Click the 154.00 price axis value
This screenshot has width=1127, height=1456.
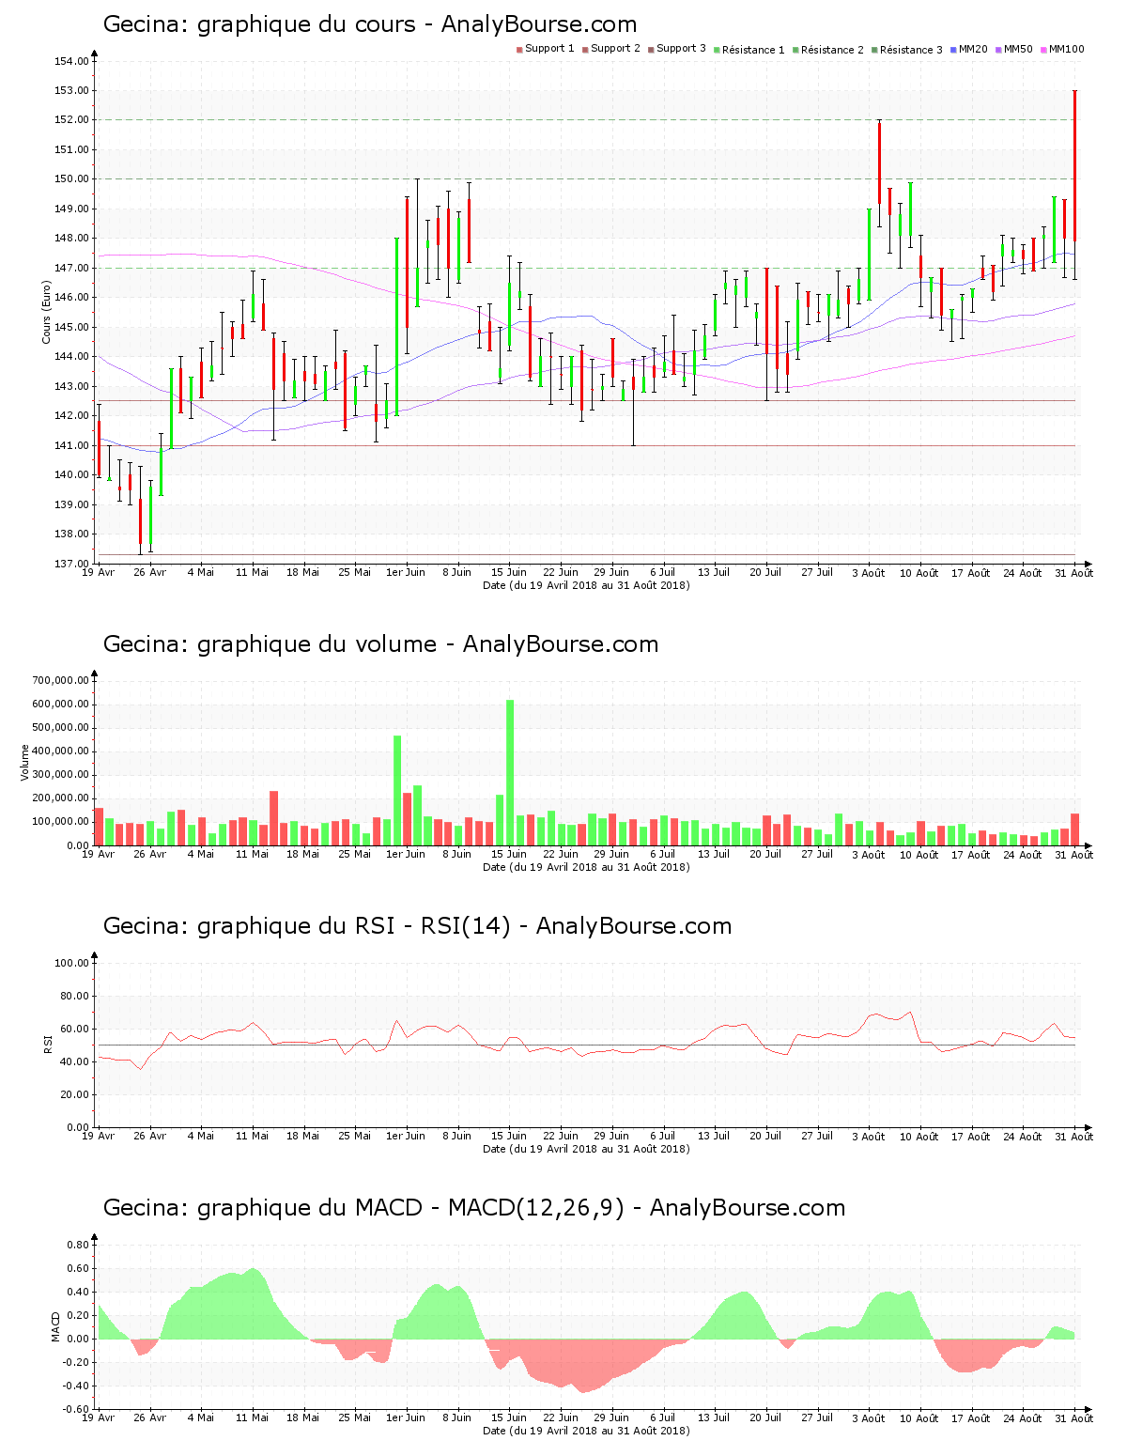coord(72,62)
